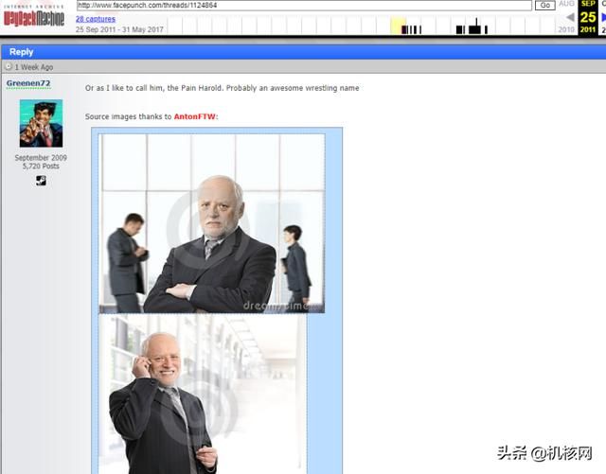Click the post status icon beside 1 Week Ago

click(x=9, y=66)
